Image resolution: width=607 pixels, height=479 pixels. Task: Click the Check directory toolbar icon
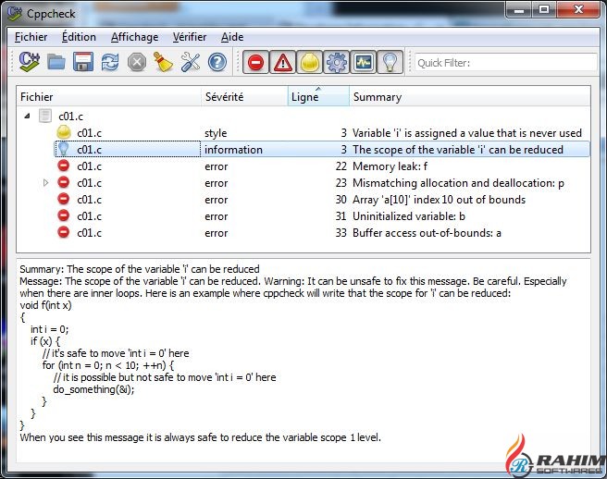[30, 62]
